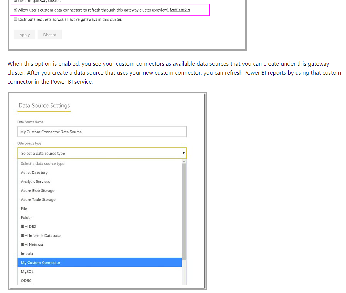Image resolution: width=346 pixels, height=293 pixels.
Task: Choose Azure Table Storage
Action: (x=100, y=200)
